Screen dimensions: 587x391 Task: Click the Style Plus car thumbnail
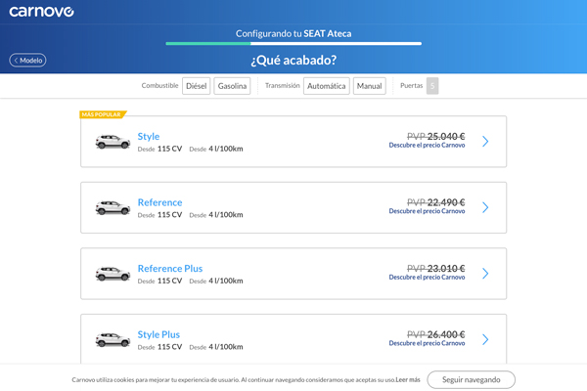(113, 340)
